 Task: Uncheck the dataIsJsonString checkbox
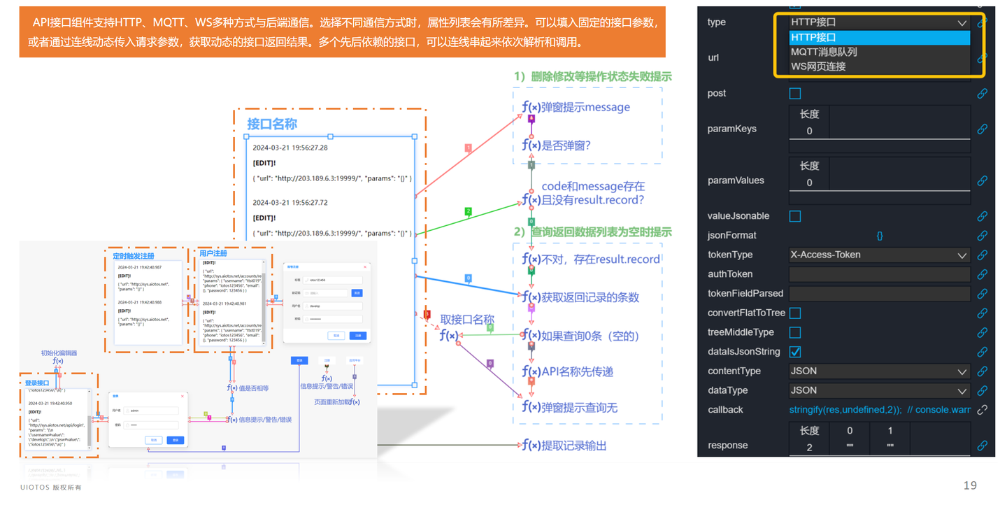pos(795,352)
